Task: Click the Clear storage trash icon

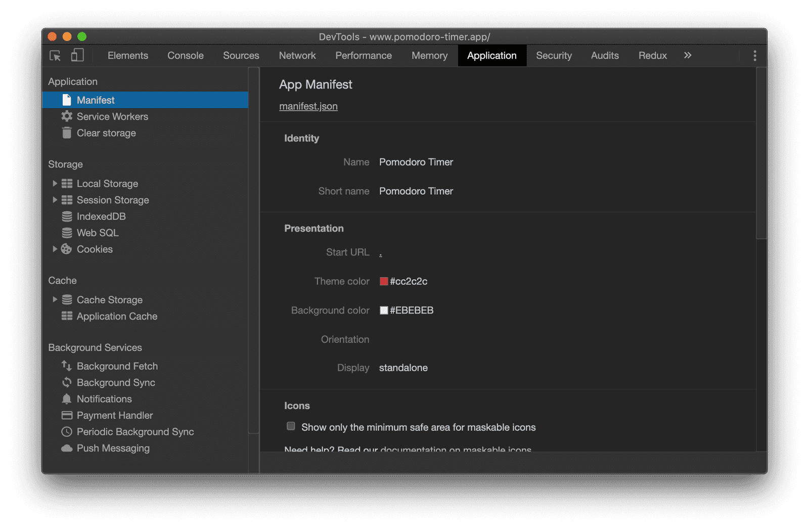Action: point(67,133)
